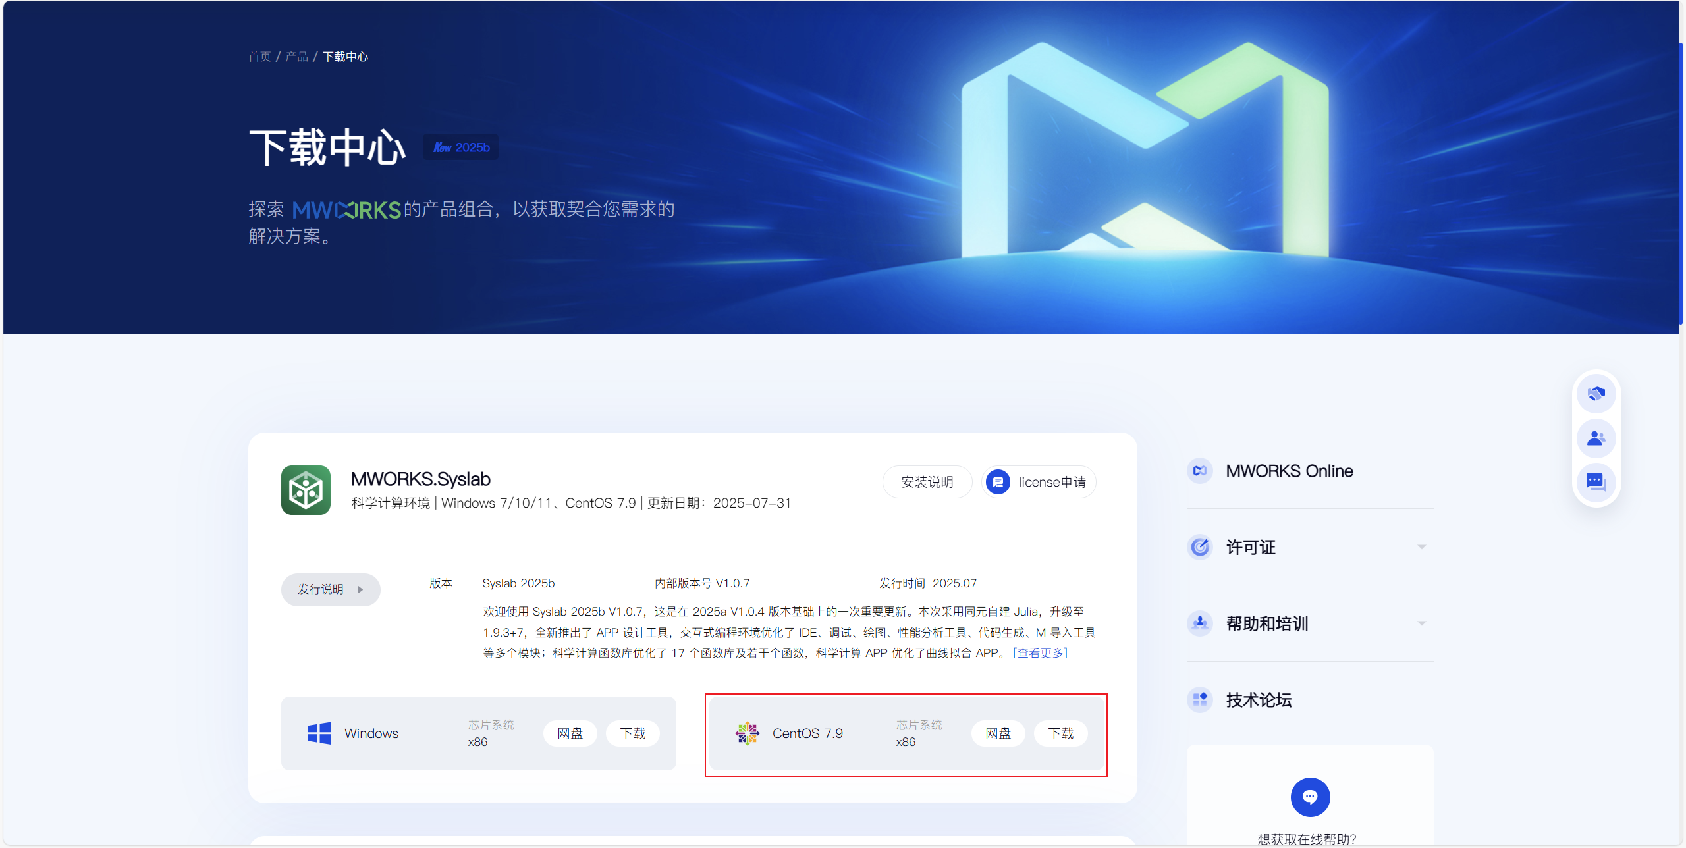Expand the 许可证 dropdown arrow
The height and width of the screenshot is (848, 1686).
pyautogui.click(x=1421, y=547)
